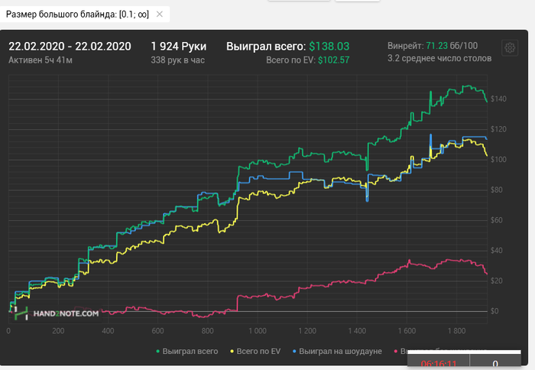The image size is (535, 370).
Task: Open chart settings gear icon
Action: 510,48
